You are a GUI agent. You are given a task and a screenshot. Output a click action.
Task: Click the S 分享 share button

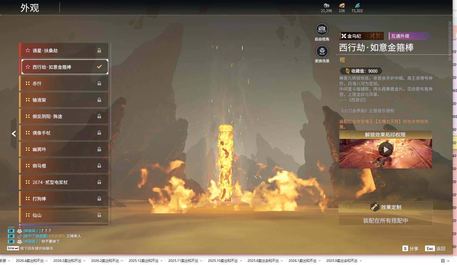[410, 248]
